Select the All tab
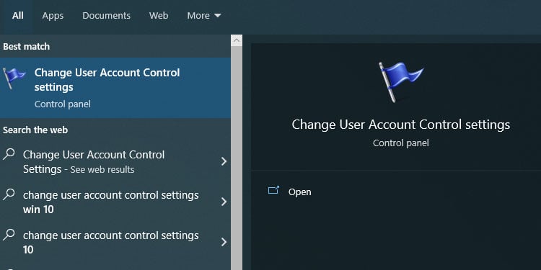Viewport: 541px width, 270px height. click(17, 16)
